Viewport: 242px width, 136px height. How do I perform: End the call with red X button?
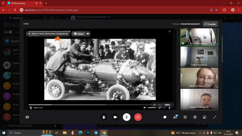click(138, 117)
